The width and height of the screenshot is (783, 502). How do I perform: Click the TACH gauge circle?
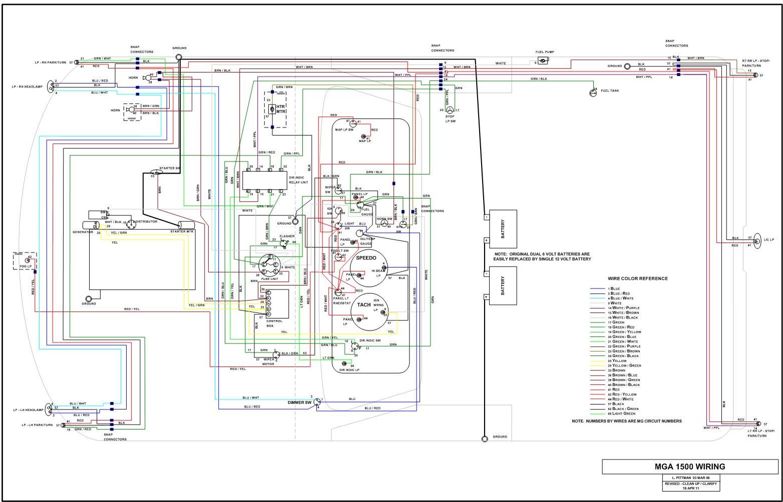pos(370,311)
